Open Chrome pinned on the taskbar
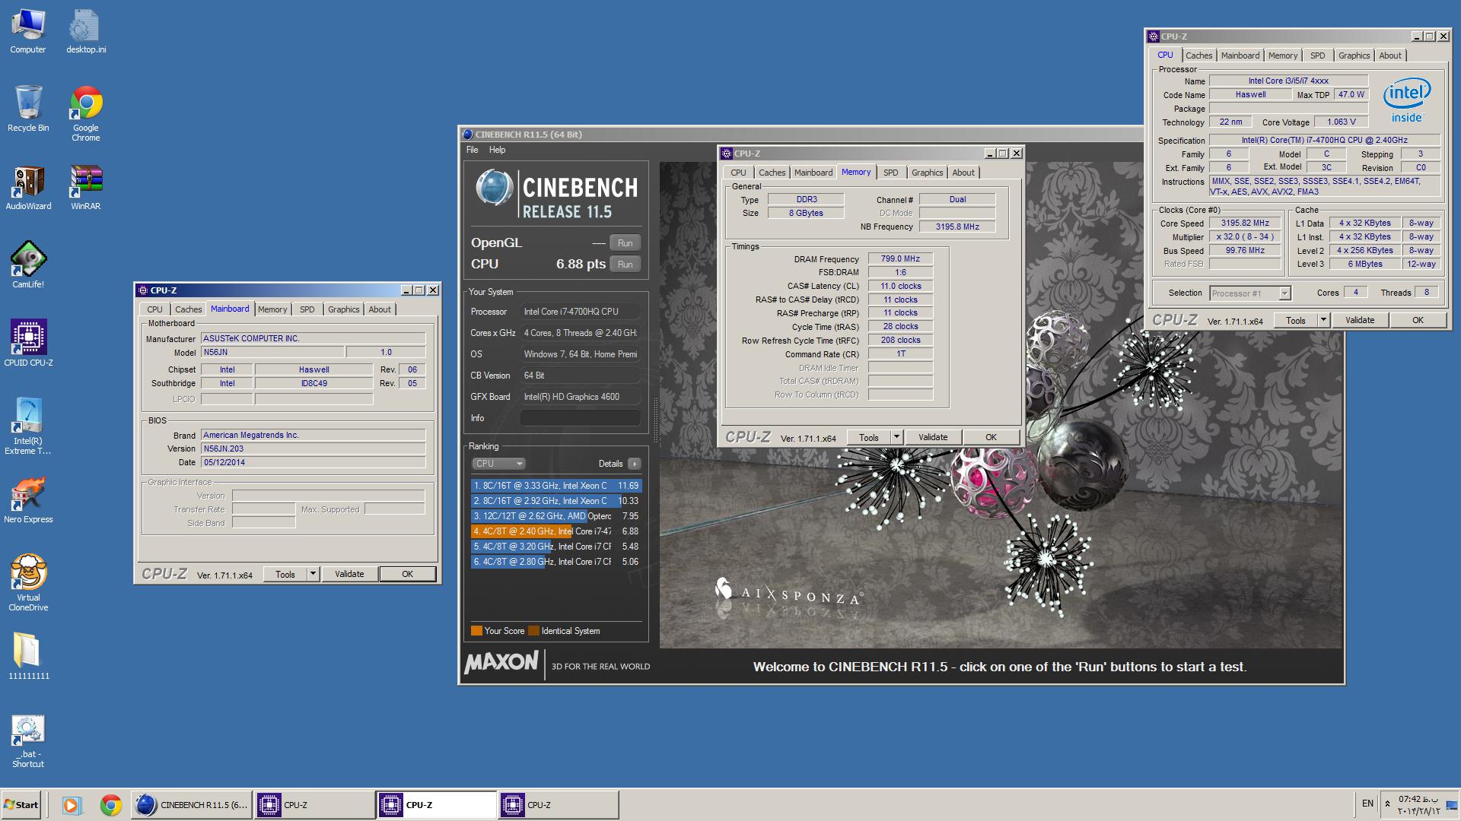This screenshot has height=821, width=1461. click(111, 804)
